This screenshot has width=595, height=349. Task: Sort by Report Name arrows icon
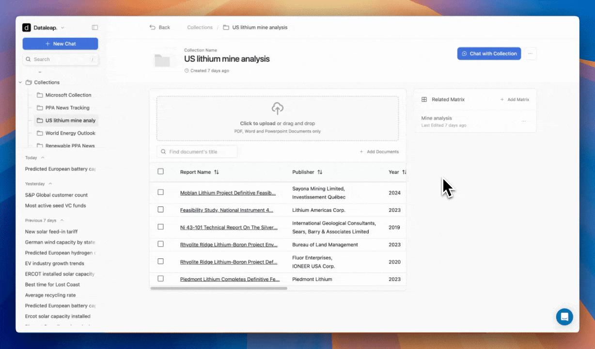tap(217, 172)
